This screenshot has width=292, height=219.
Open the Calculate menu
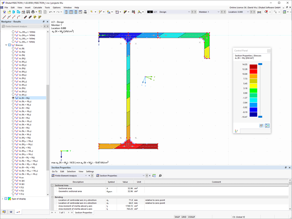(x=38, y=8)
